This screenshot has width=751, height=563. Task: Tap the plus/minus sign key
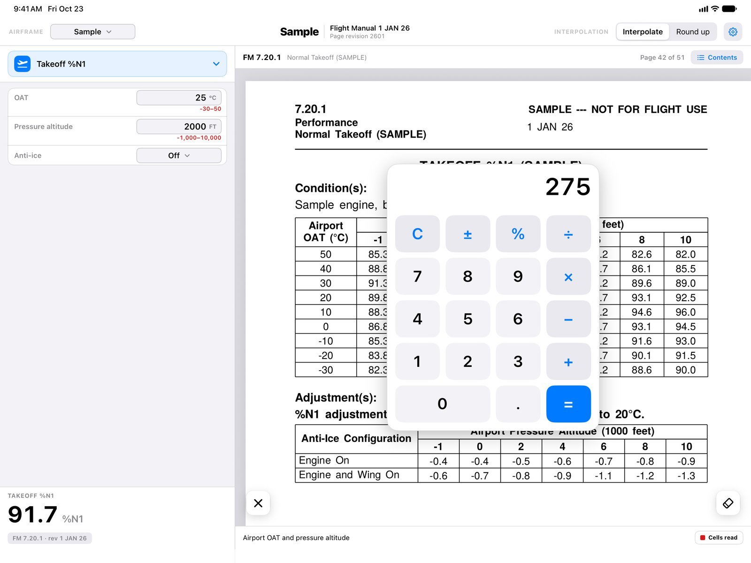click(x=467, y=234)
